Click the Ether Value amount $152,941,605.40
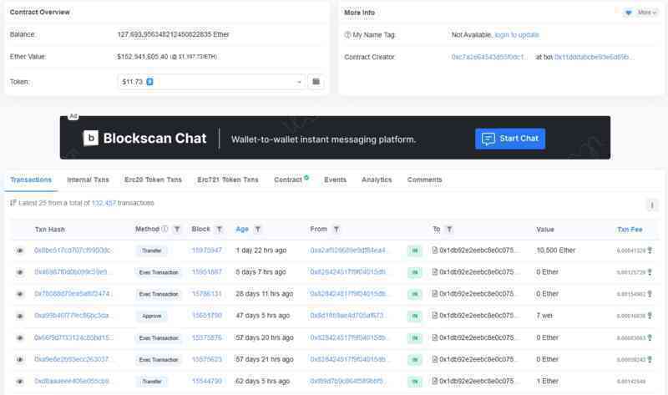Screen dimensions: 668x395 143,57
